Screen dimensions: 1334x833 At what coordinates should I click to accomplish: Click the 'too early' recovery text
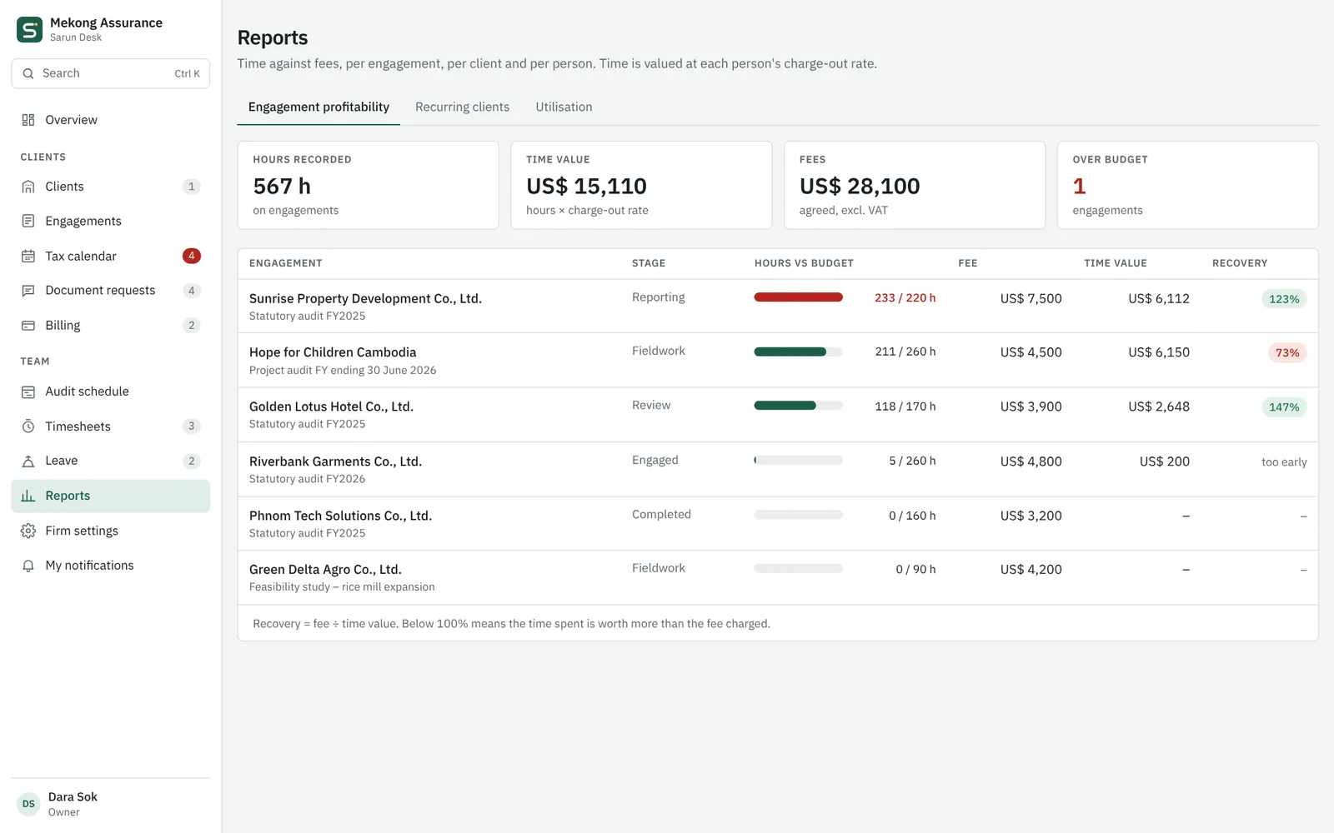point(1284,462)
